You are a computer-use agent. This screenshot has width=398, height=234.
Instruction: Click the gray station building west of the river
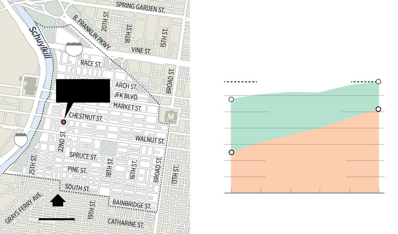pos(30,86)
